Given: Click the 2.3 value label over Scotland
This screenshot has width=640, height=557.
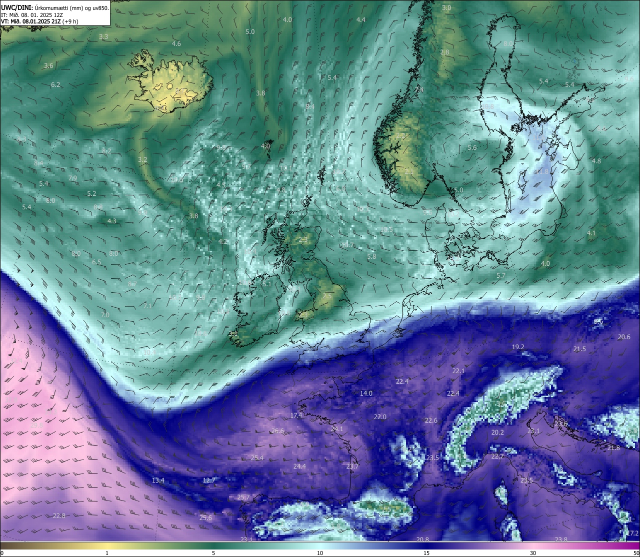Looking at the screenshot, I should (x=303, y=240).
